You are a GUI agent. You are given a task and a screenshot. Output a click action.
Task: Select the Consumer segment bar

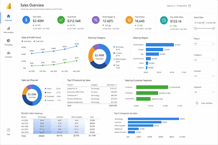click(152, 87)
